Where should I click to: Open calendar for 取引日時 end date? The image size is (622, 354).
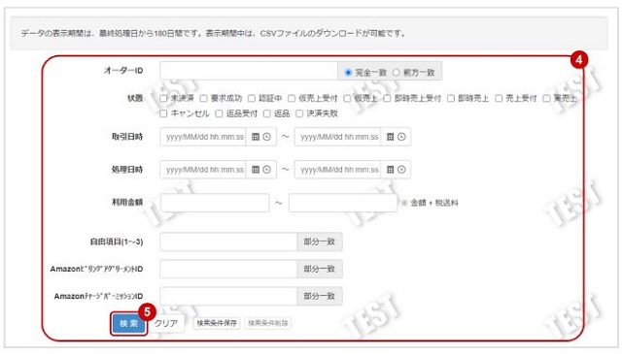coord(391,137)
